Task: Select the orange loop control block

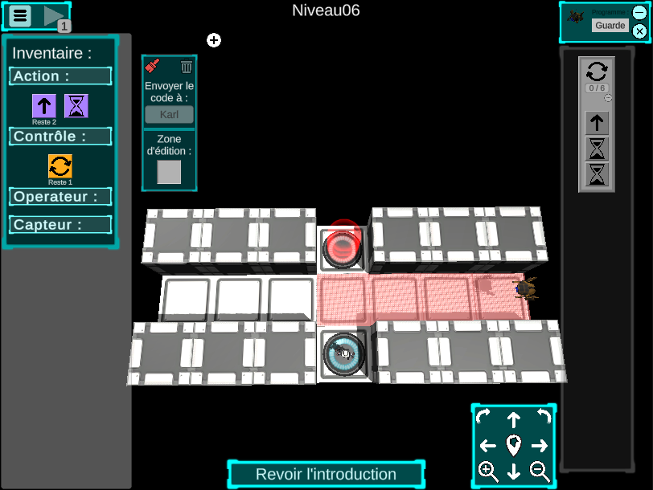Action: tap(60, 165)
